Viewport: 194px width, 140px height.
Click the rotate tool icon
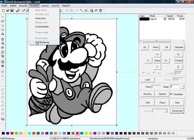[x=3, y=39]
